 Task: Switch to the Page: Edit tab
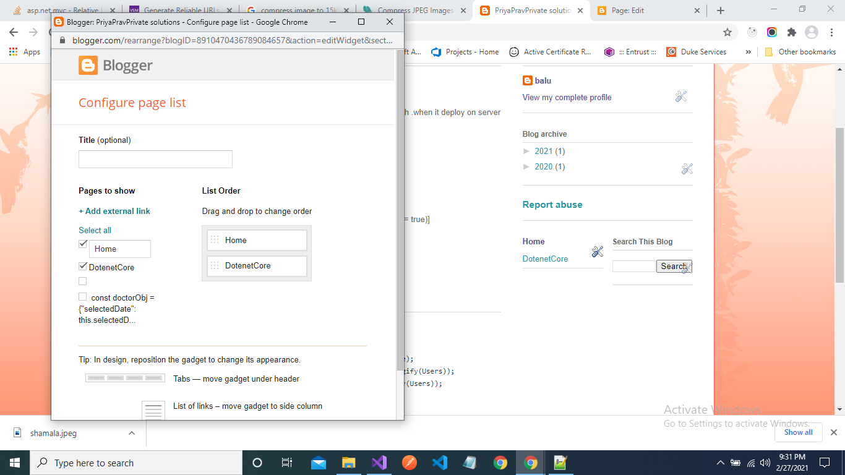[647, 11]
